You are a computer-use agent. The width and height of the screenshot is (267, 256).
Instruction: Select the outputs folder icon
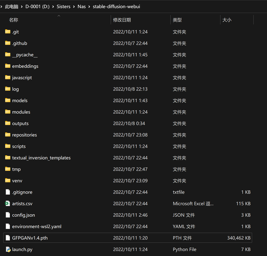click(x=8, y=123)
